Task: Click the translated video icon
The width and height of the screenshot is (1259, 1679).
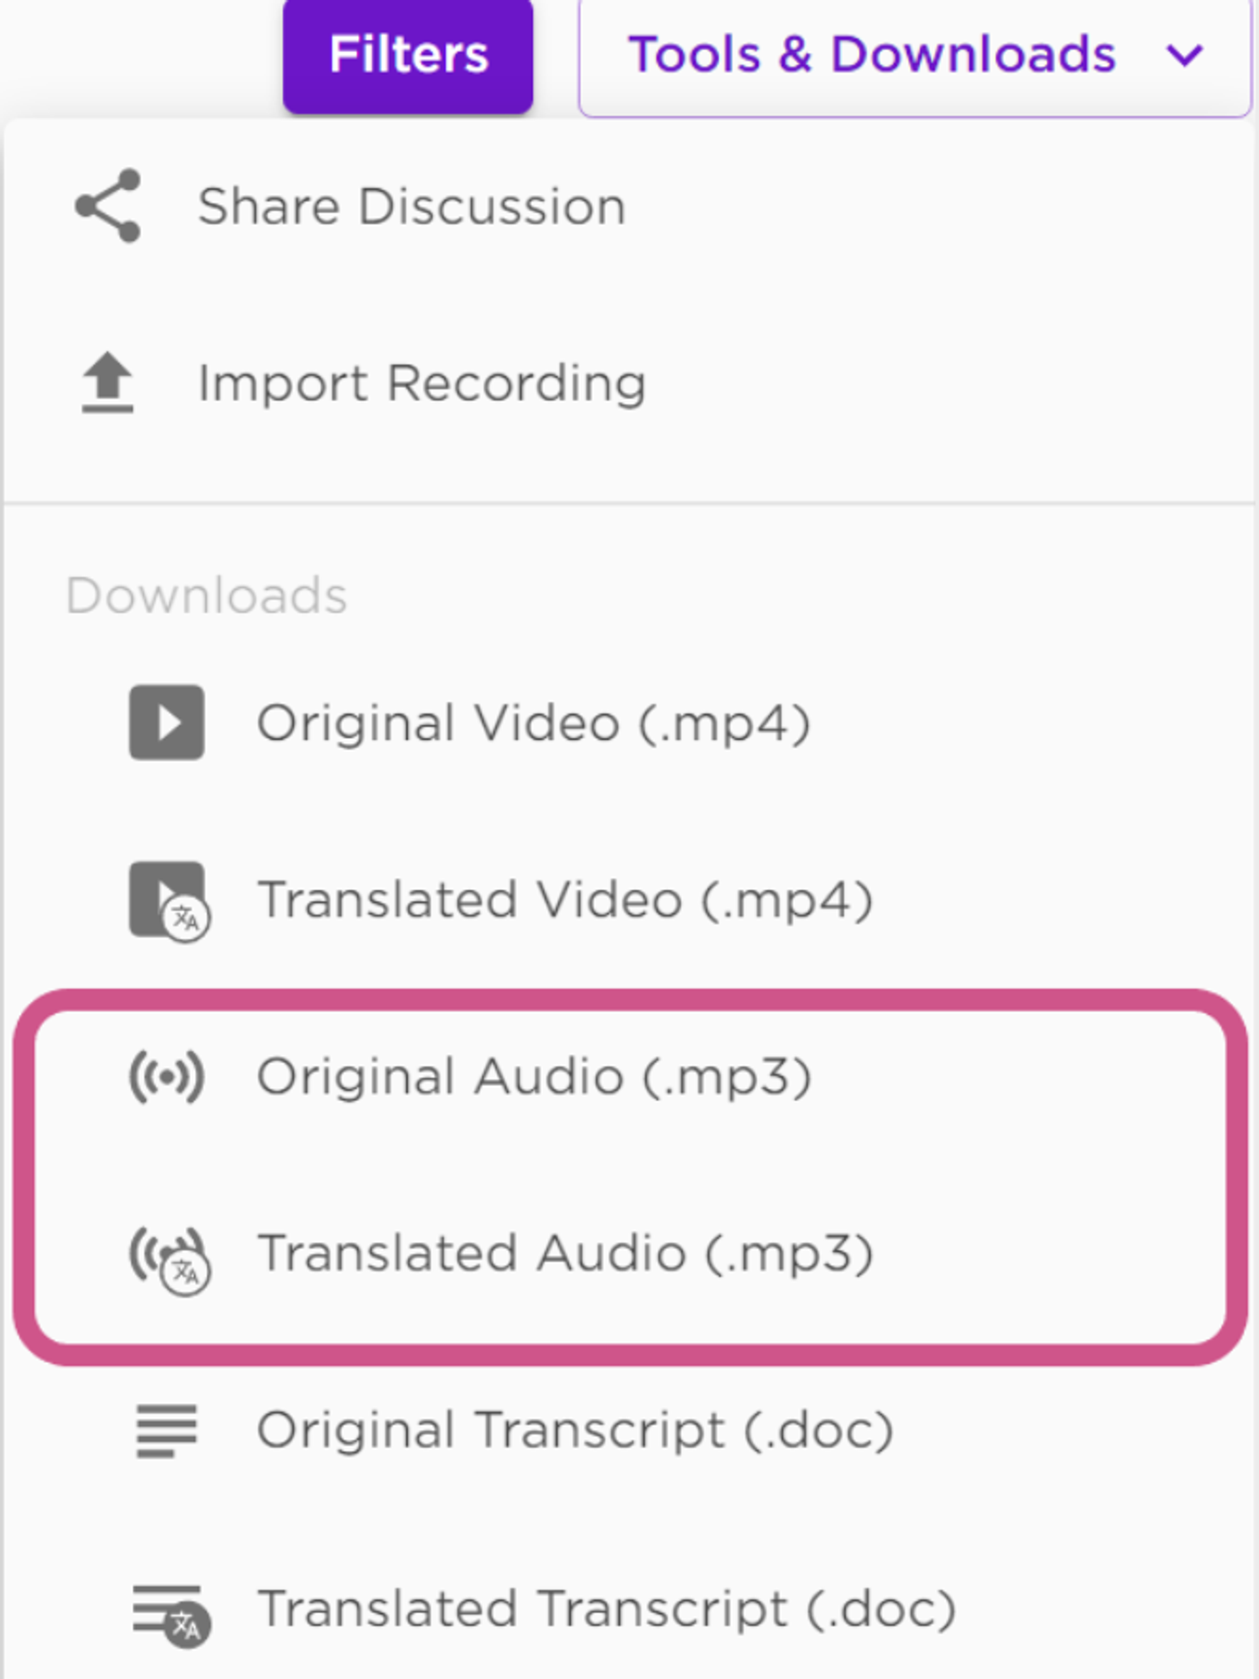Action: pyautogui.click(x=170, y=901)
